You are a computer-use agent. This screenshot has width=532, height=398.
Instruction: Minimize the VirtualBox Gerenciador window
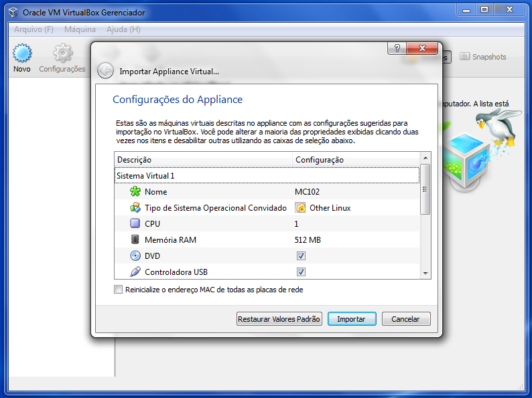coord(466,10)
